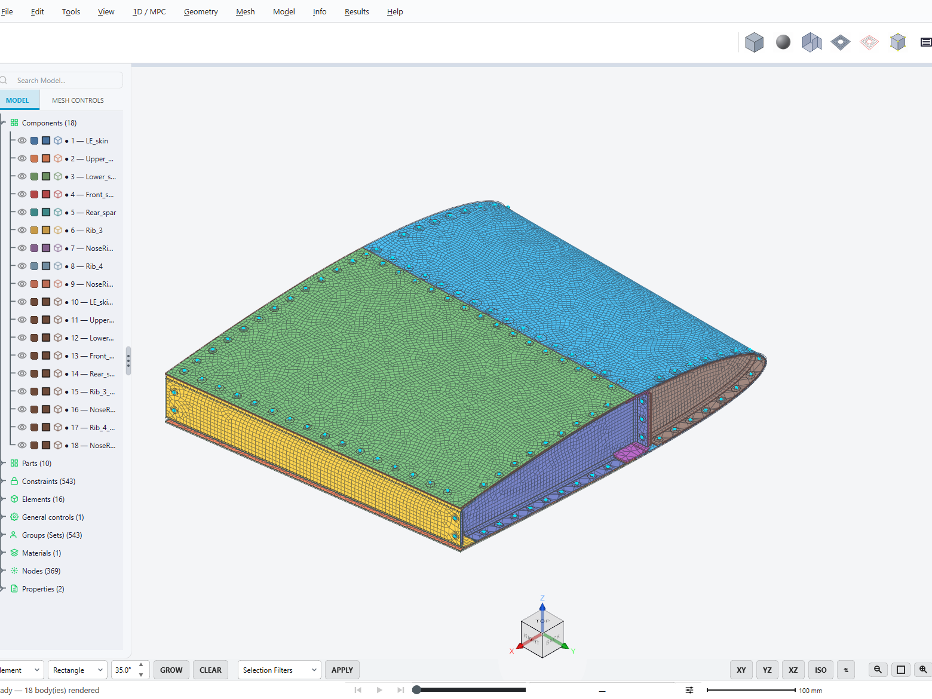Skip to the last animation frame

click(400, 690)
